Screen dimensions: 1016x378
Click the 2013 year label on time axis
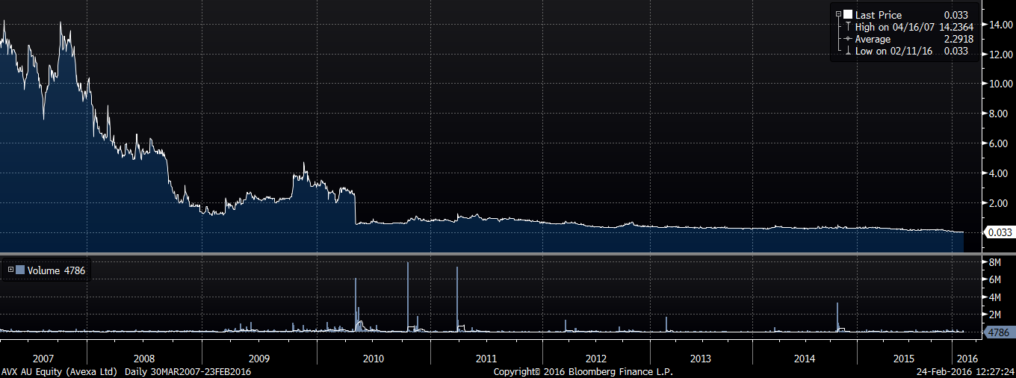coord(701,359)
